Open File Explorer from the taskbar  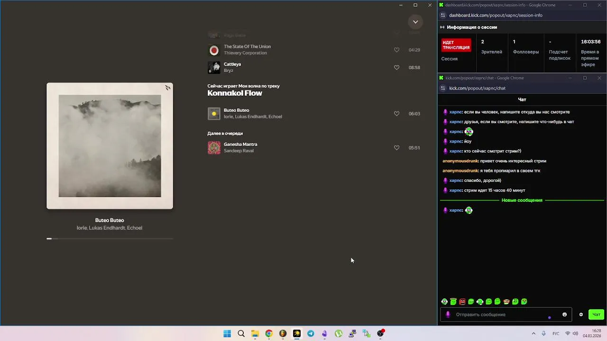pos(255,334)
